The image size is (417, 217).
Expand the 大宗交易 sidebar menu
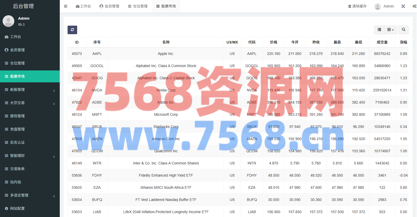[30, 103]
